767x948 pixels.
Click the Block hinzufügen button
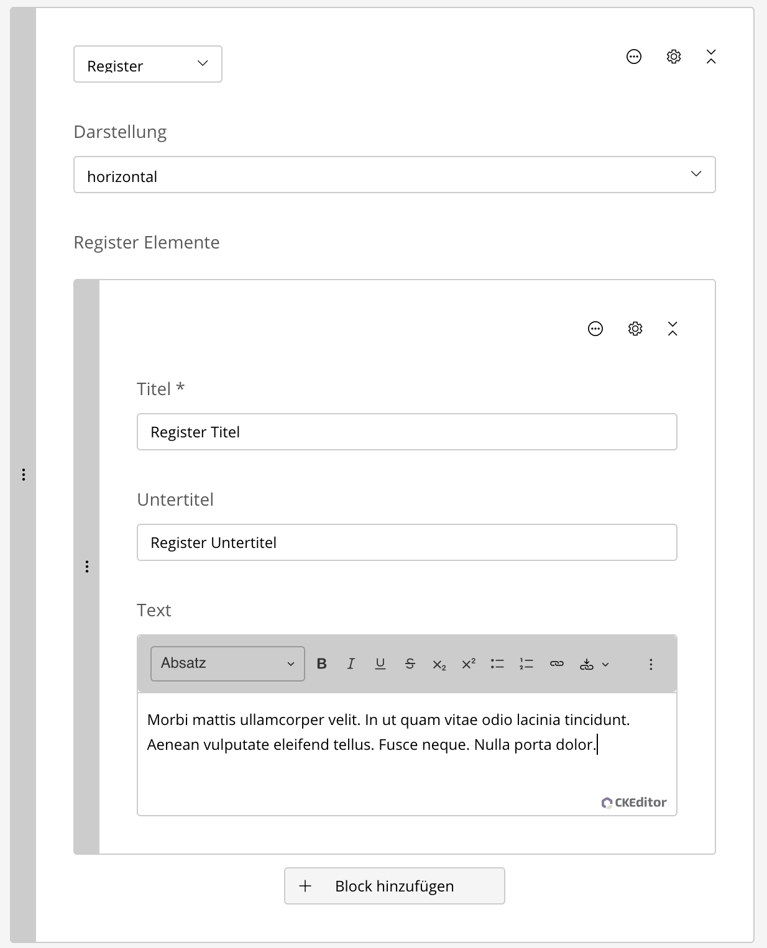394,886
